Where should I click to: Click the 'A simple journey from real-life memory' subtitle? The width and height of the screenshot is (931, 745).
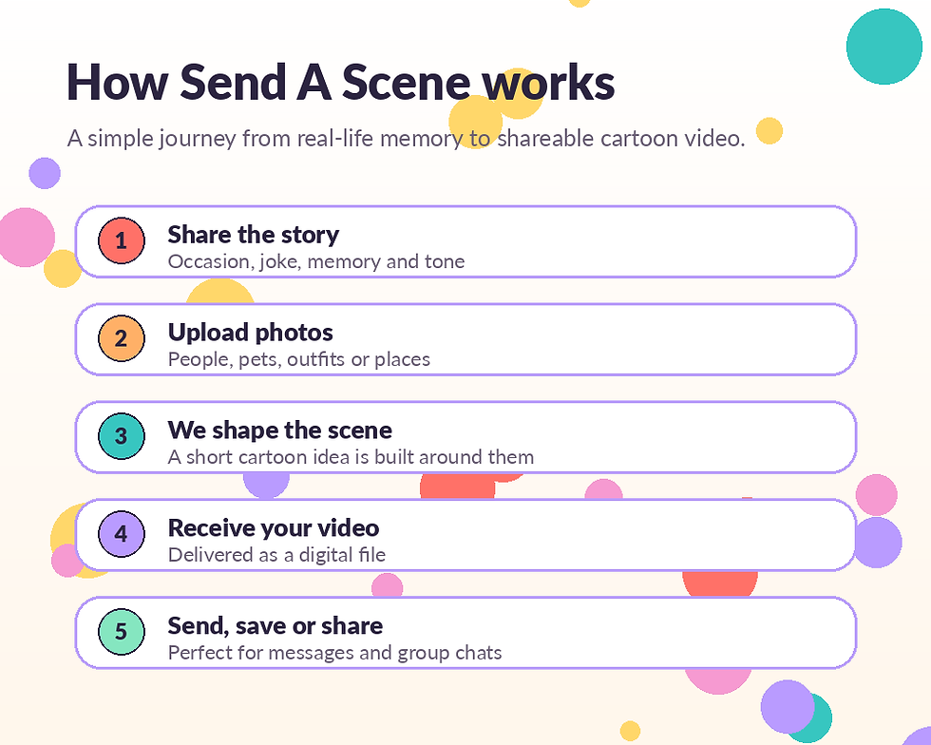[x=407, y=139]
